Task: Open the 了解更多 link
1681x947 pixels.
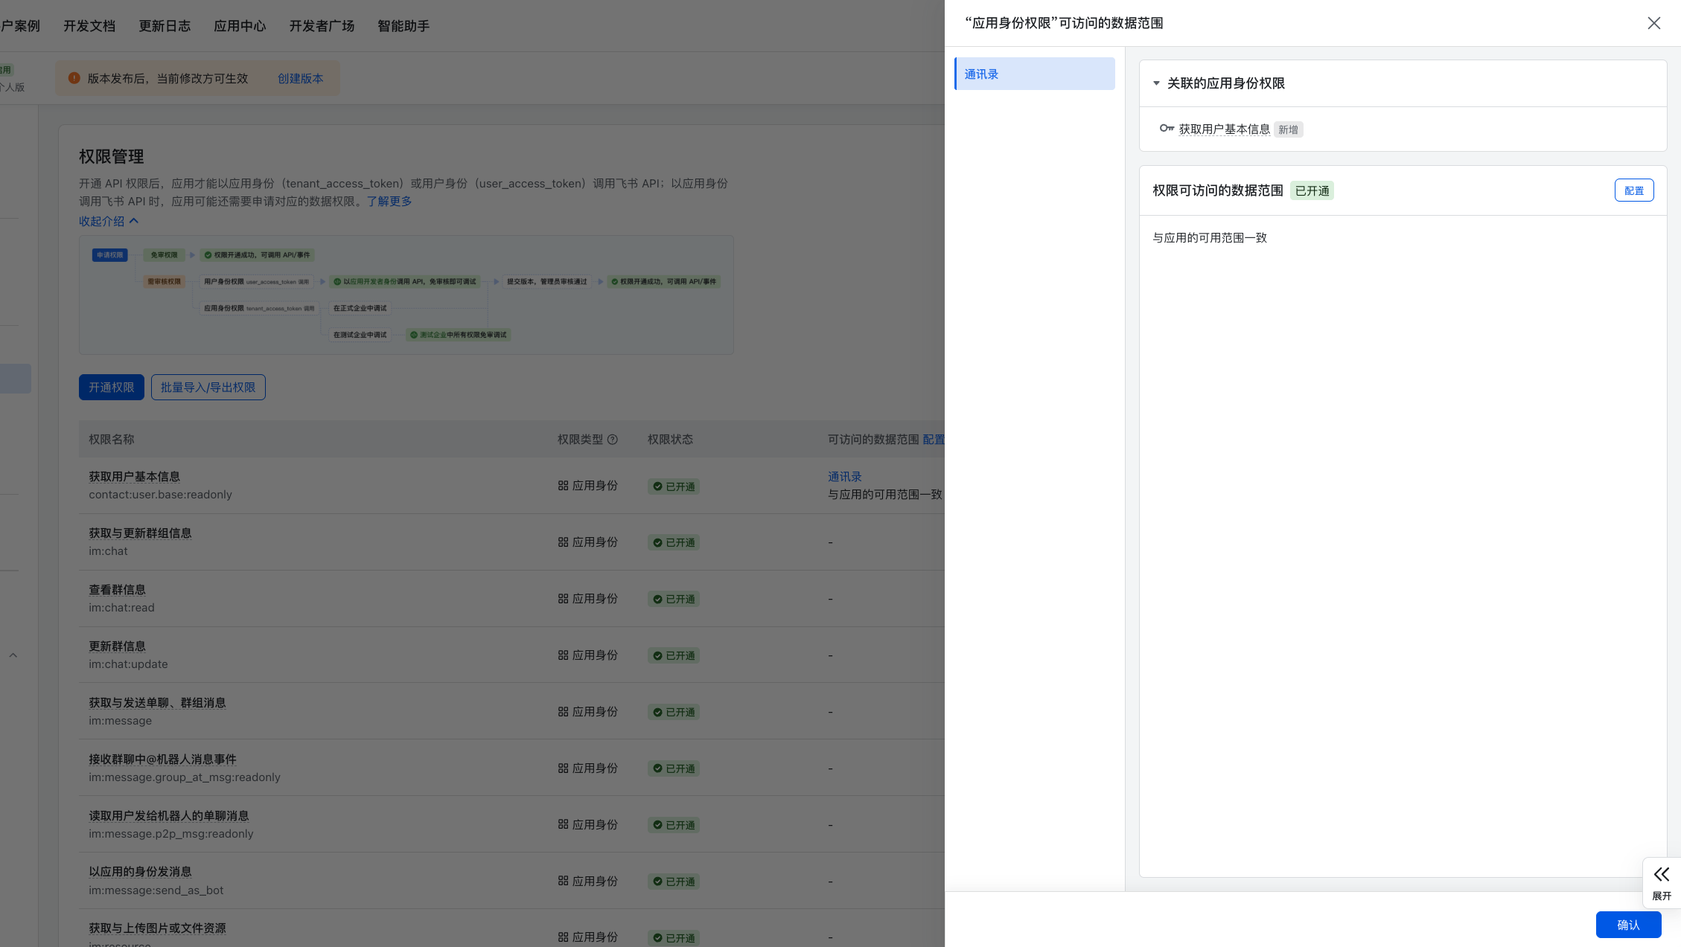Action: tap(389, 201)
